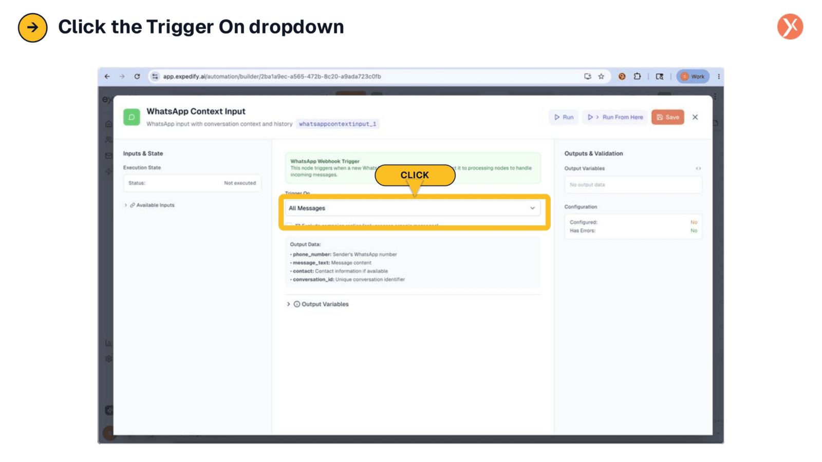Click the WhatsApp Webhook Trigger heading
The height and width of the screenshot is (462, 822).
coord(325,161)
